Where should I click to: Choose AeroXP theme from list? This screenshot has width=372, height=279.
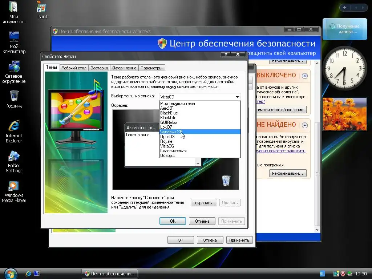pyautogui.click(x=200, y=108)
